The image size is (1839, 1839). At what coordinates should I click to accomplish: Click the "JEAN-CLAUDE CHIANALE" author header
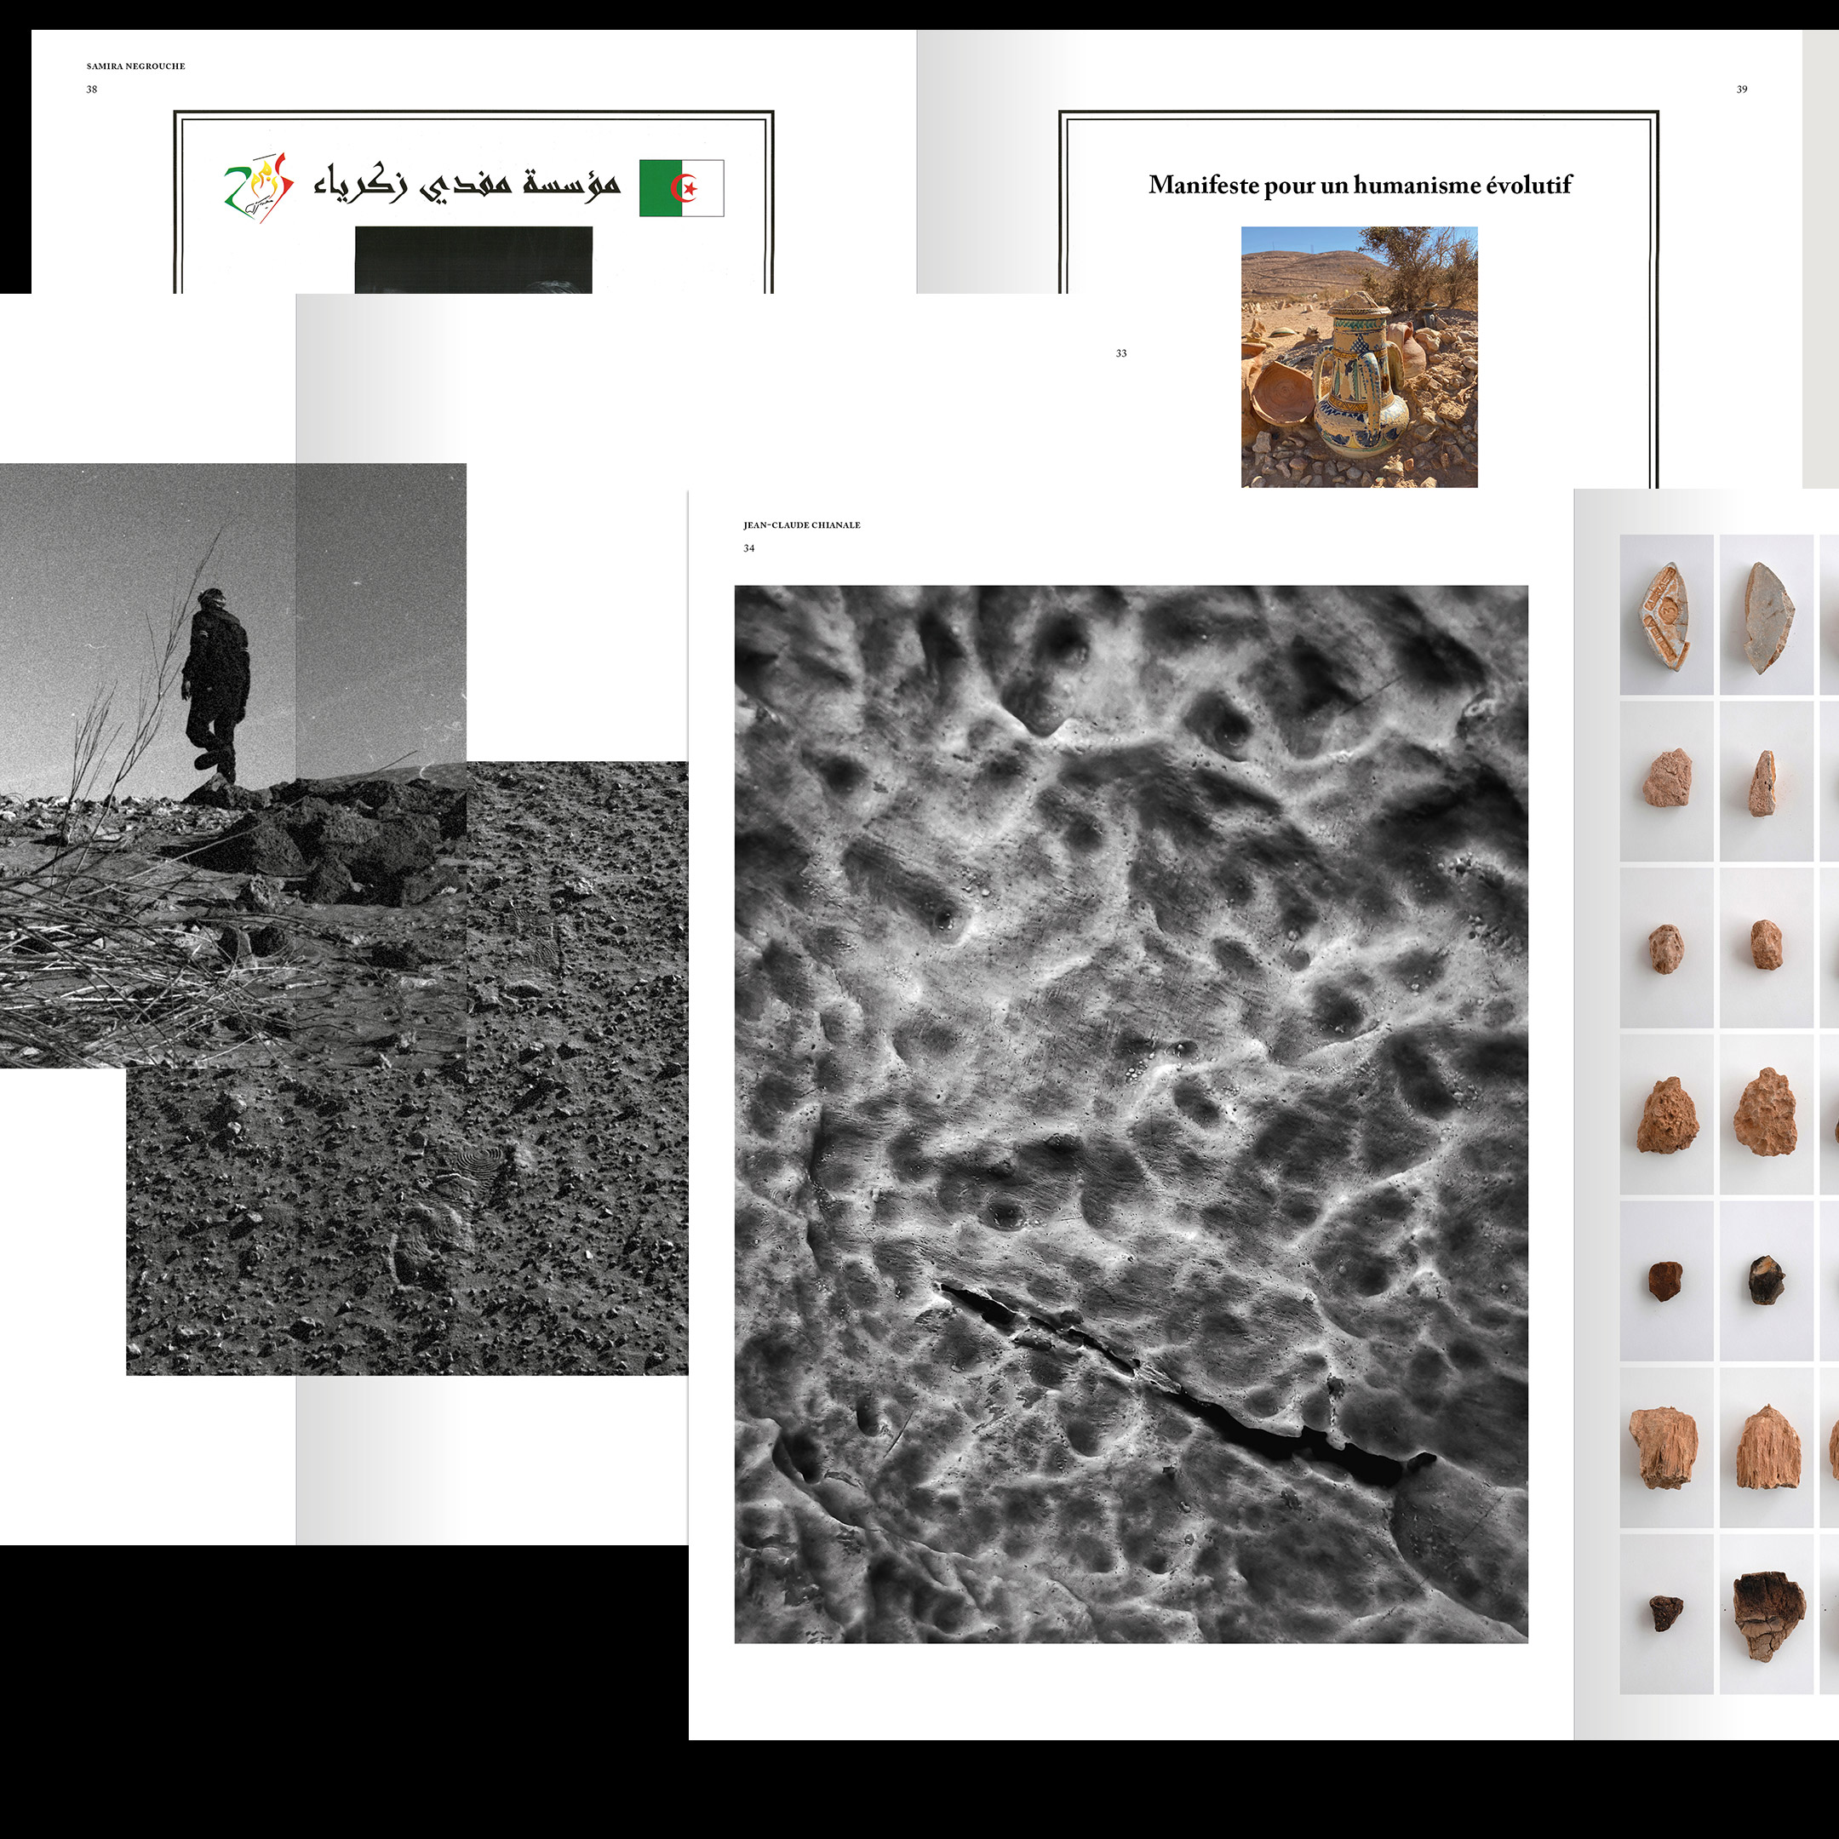pos(801,525)
